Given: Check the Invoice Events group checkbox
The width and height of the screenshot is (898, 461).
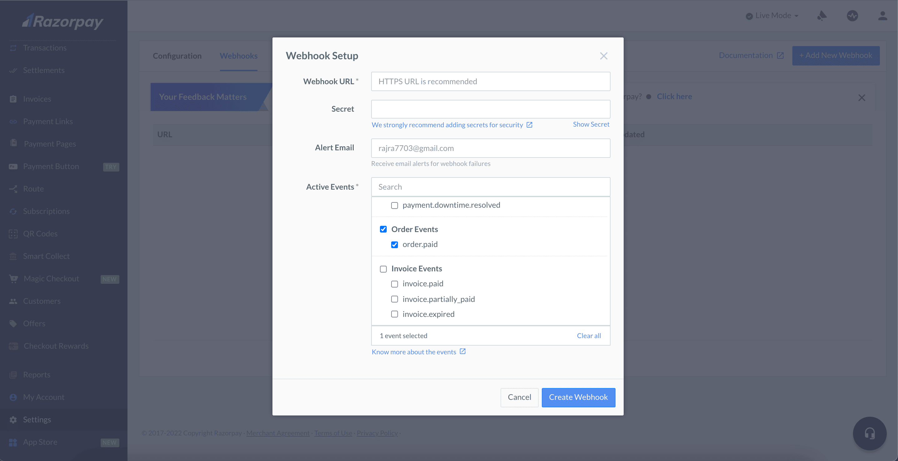Looking at the screenshot, I should pyautogui.click(x=383, y=269).
